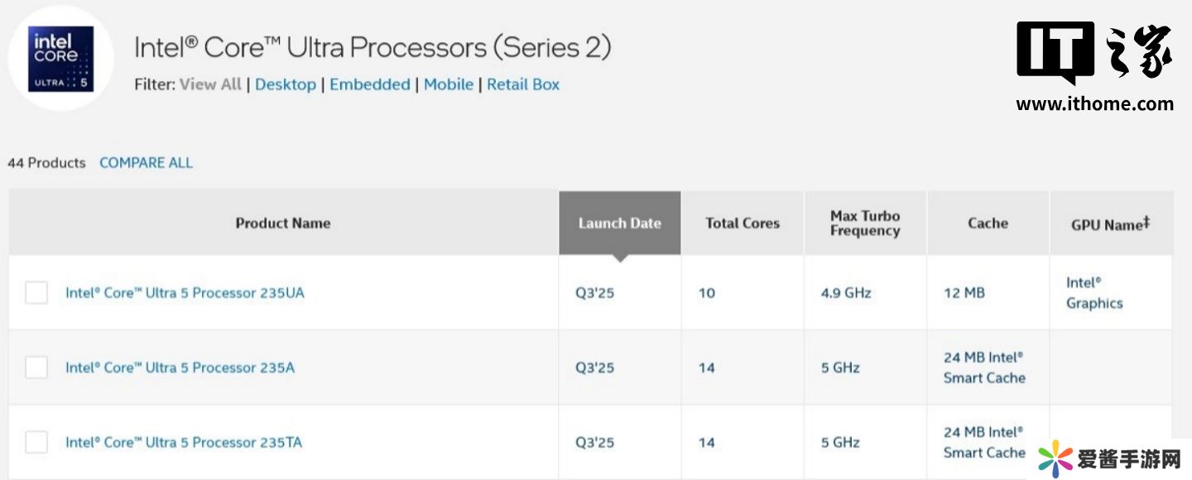Click the Intel Core Ultra 5 badge logo
The width and height of the screenshot is (1192, 480).
[x=61, y=59]
